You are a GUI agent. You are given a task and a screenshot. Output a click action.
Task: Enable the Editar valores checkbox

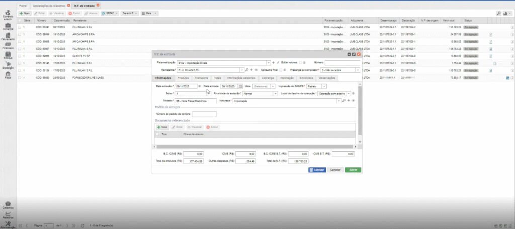[301, 63]
